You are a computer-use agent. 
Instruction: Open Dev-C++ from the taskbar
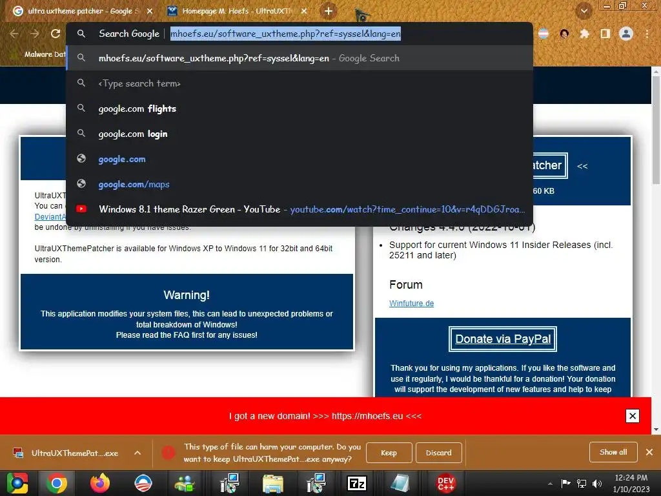(445, 483)
